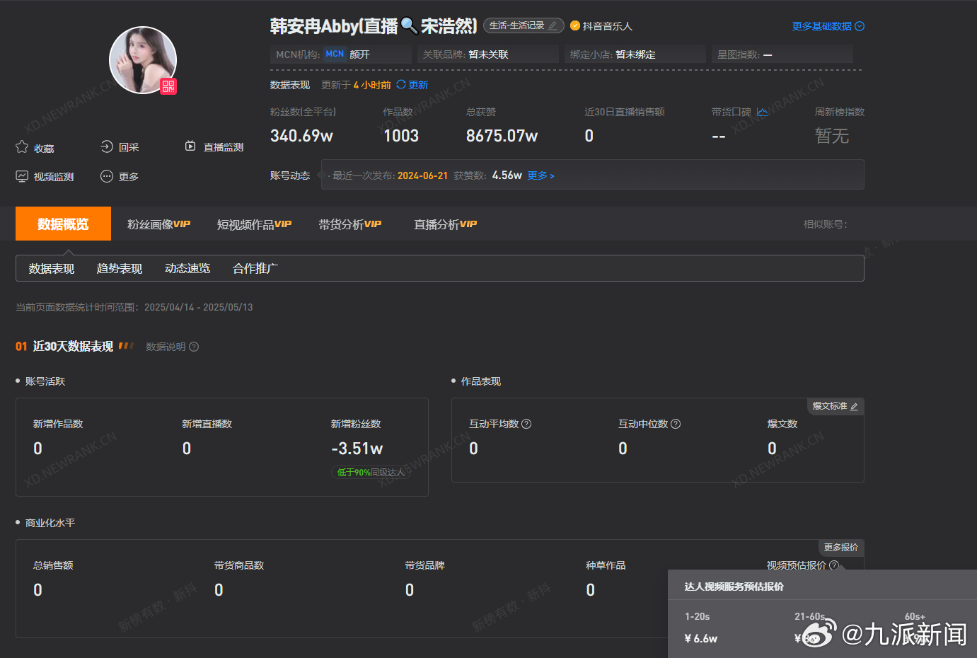Click the fan count 340.69w
The height and width of the screenshot is (658, 977).
301,136
